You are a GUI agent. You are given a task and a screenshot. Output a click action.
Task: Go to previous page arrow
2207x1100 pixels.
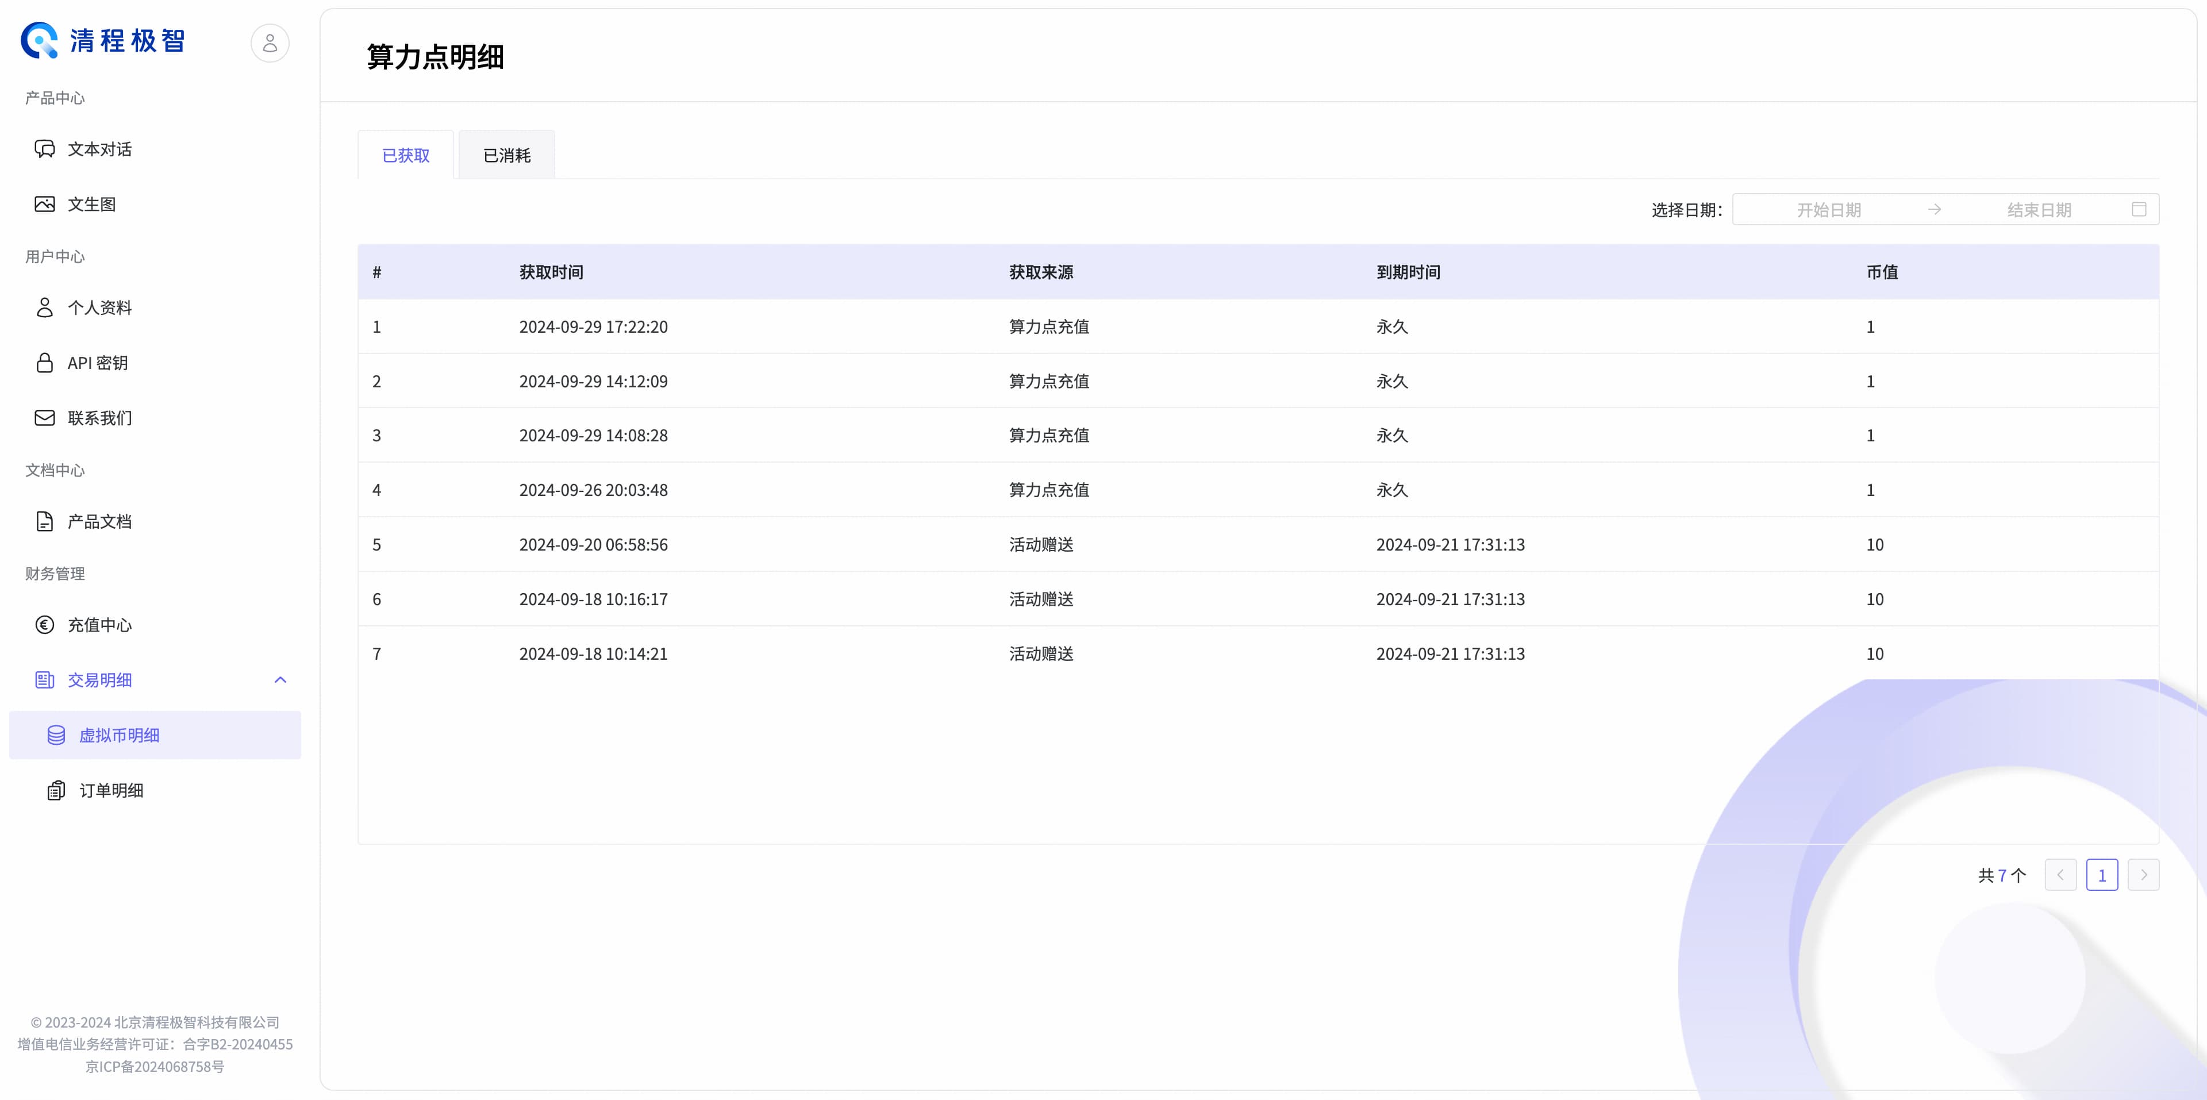pos(2060,875)
